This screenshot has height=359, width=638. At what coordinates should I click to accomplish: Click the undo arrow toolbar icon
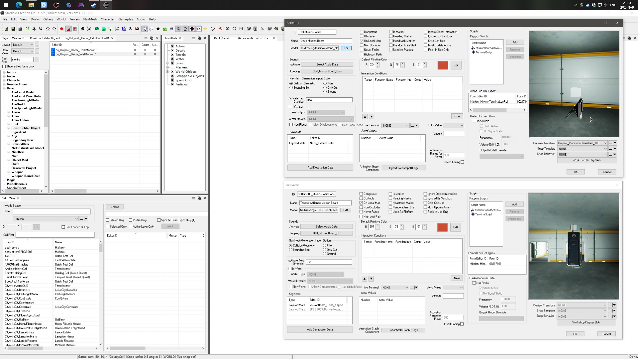pos(48,29)
